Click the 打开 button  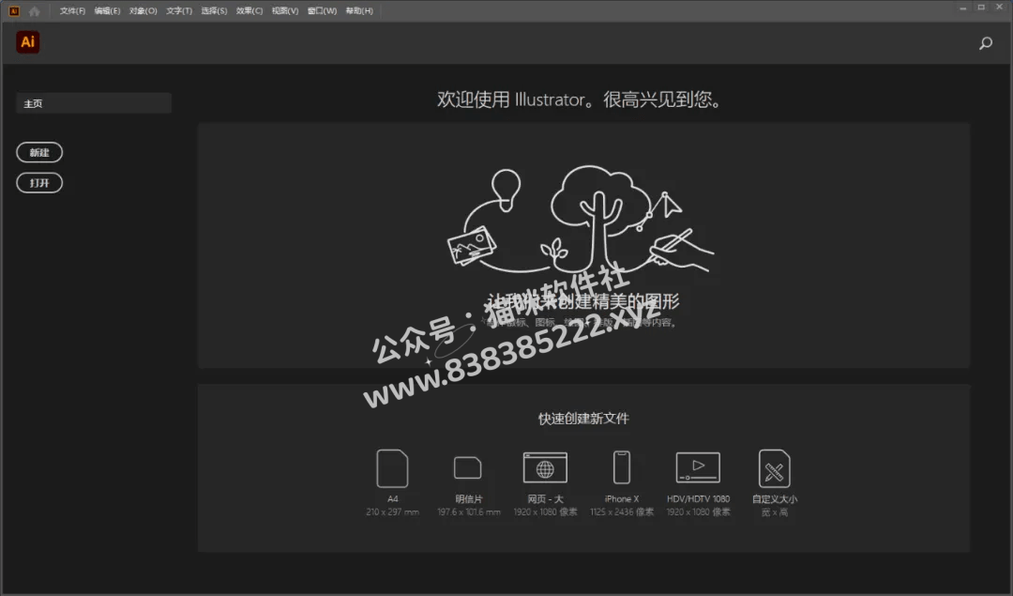pos(39,183)
